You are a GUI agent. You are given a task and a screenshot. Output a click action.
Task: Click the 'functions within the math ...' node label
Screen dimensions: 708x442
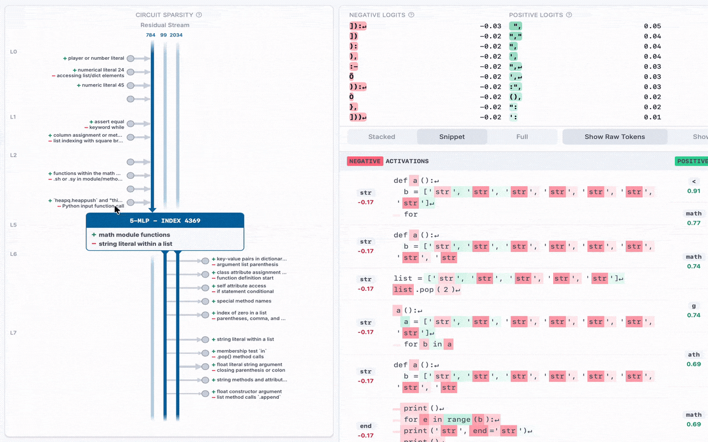87,173
